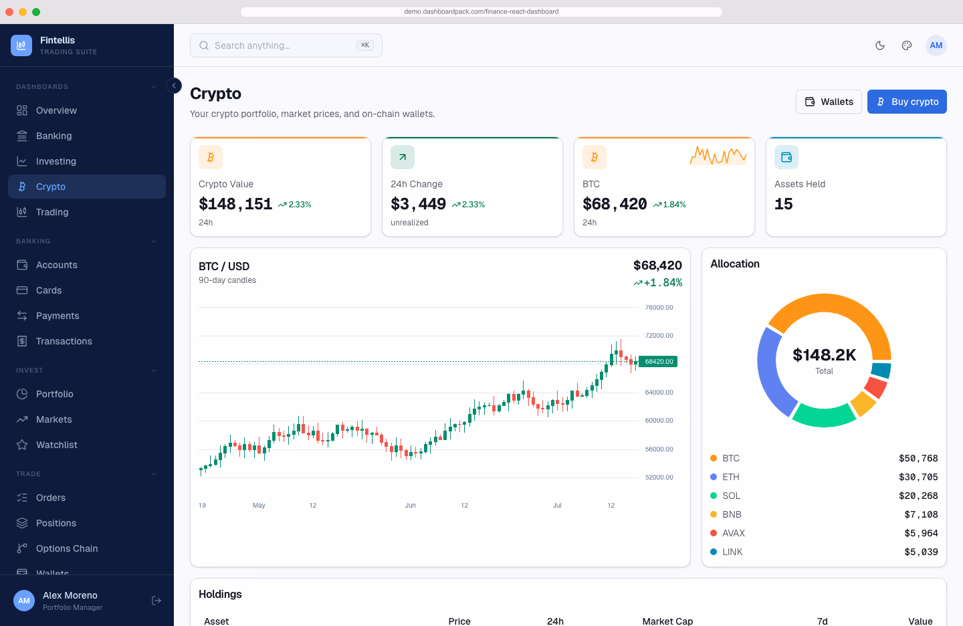Open the AM profile avatar menu
Image resolution: width=963 pixels, height=626 pixels.
click(936, 45)
